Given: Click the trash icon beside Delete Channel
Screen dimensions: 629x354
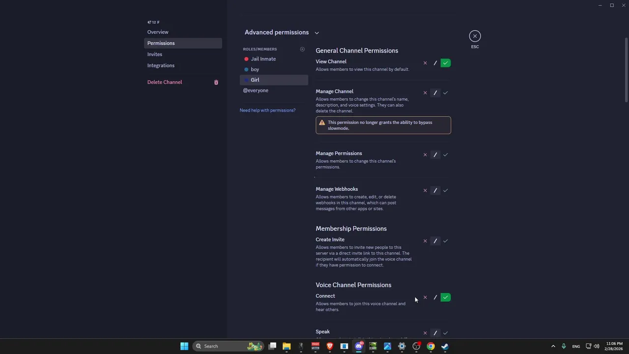Looking at the screenshot, I should 216,82.
